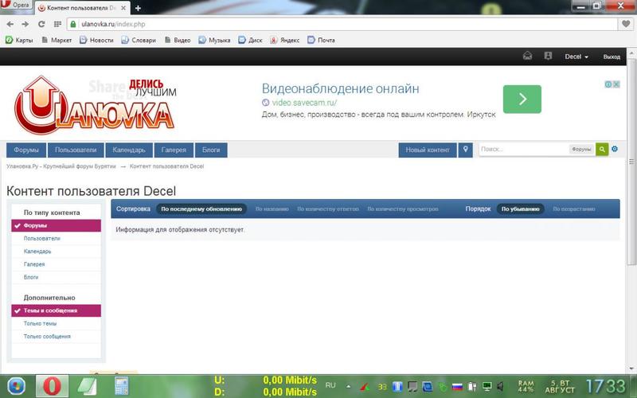
Task: Log out with the Выход link
Action: [x=612, y=57]
